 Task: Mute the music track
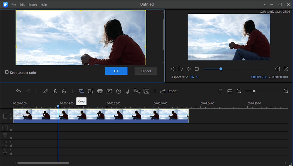[11, 142]
